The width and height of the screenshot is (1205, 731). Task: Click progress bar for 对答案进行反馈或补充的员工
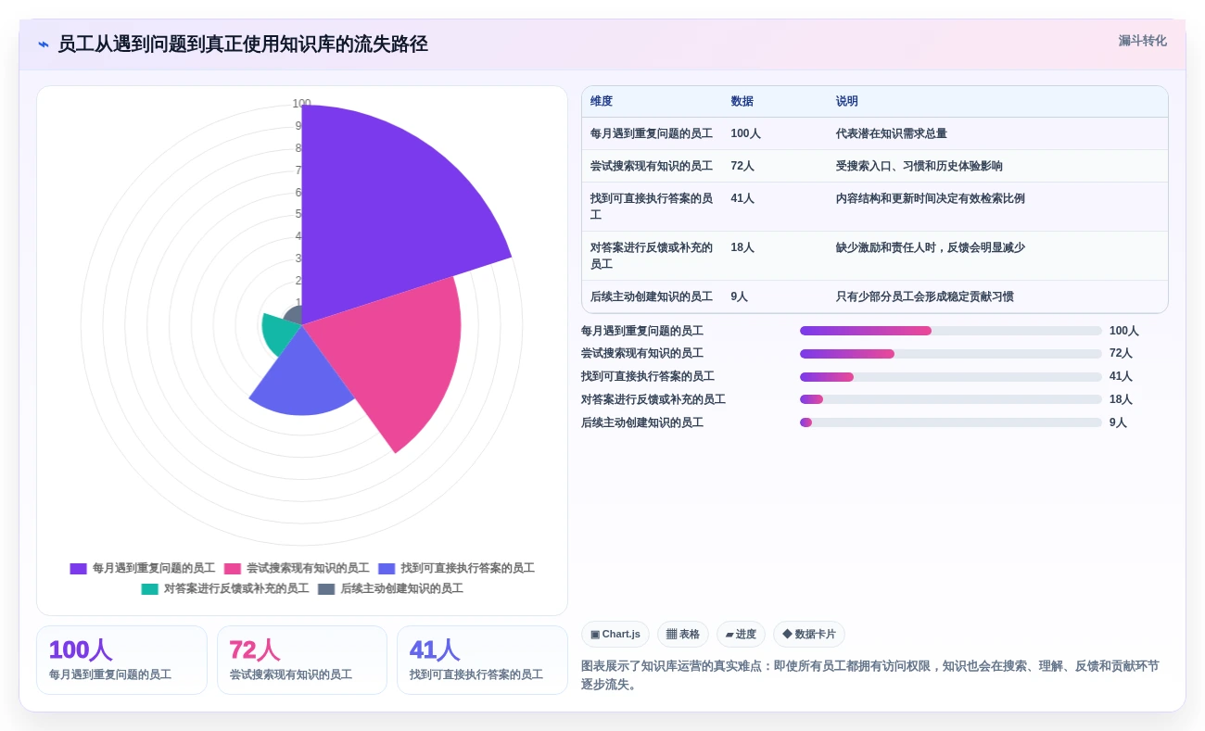[951, 399]
